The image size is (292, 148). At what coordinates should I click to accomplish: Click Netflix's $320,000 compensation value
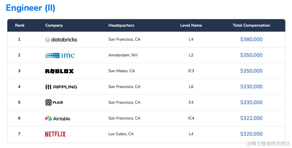click(251, 134)
